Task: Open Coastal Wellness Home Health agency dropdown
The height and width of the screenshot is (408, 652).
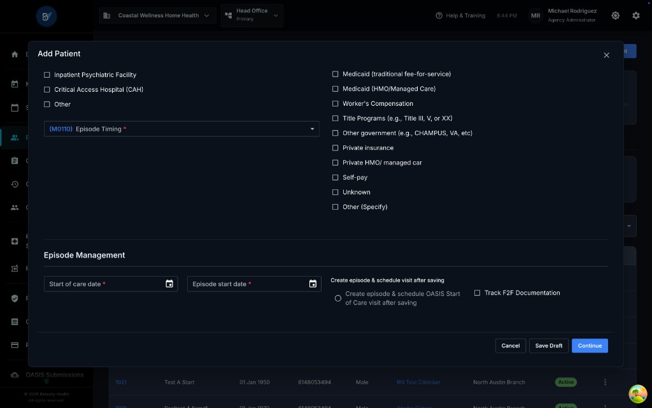Action: [x=158, y=15]
